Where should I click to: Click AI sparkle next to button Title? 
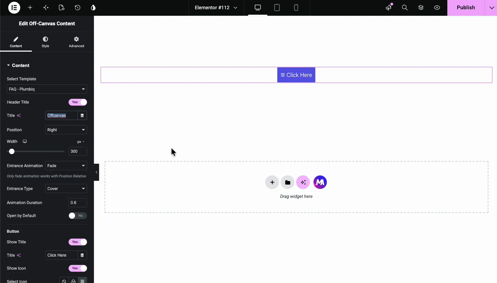pyautogui.click(x=19, y=255)
